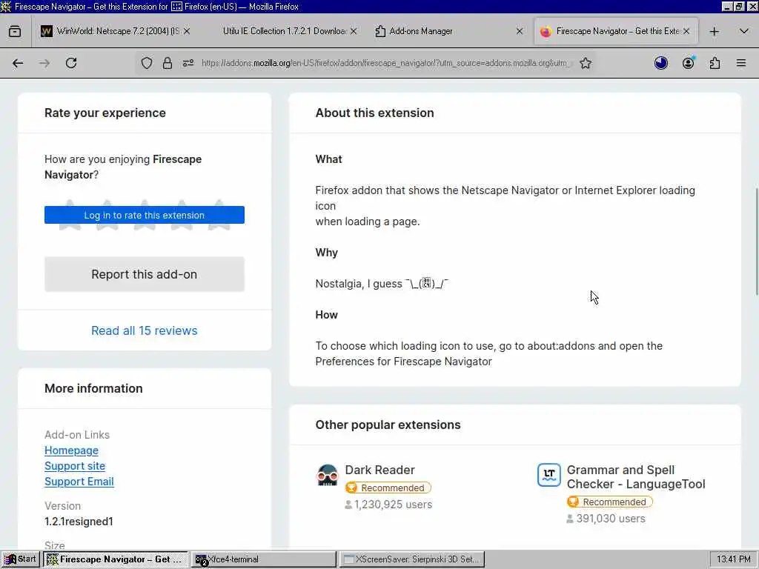Open the Support site link
This screenshot has width=759, height=569.
pyautogui.click(x=75, y=466)
